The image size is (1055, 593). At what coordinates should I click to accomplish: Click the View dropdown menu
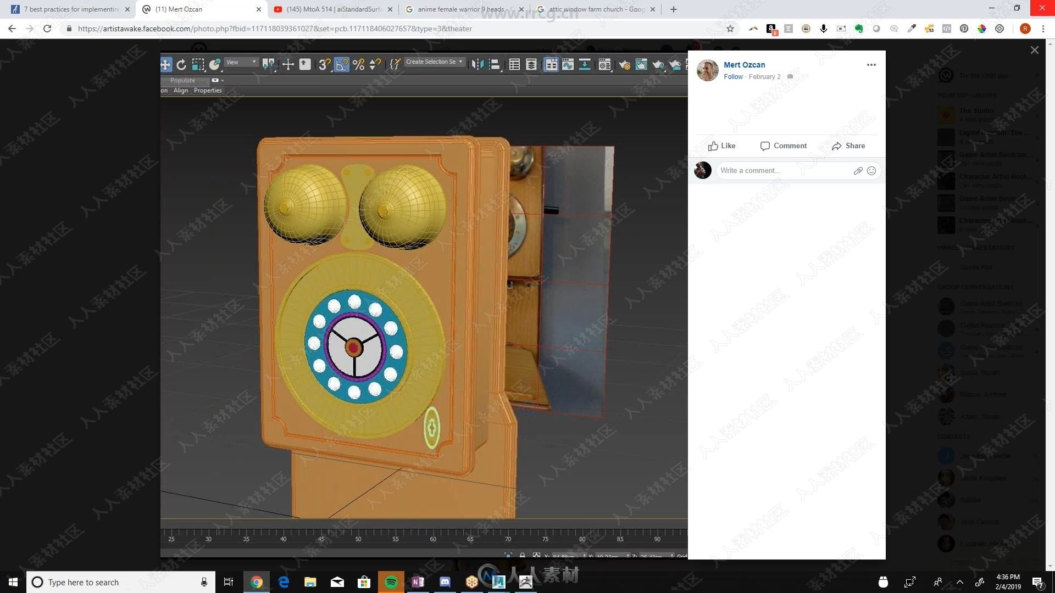[x=239, y=63]
